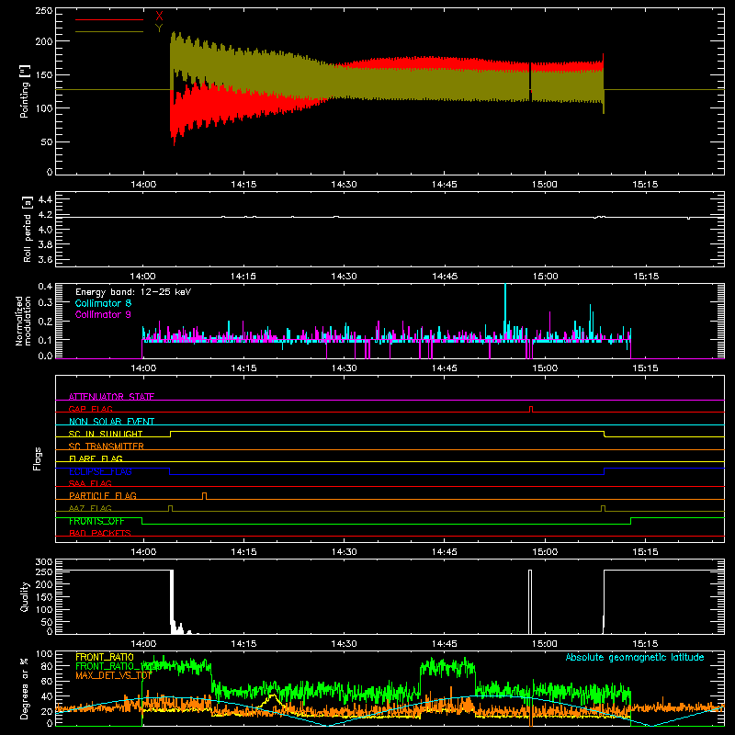Click the tall cyan Collimator 8 spike near 14:54
The image size is (735, 735).
[x=504, y=310]
